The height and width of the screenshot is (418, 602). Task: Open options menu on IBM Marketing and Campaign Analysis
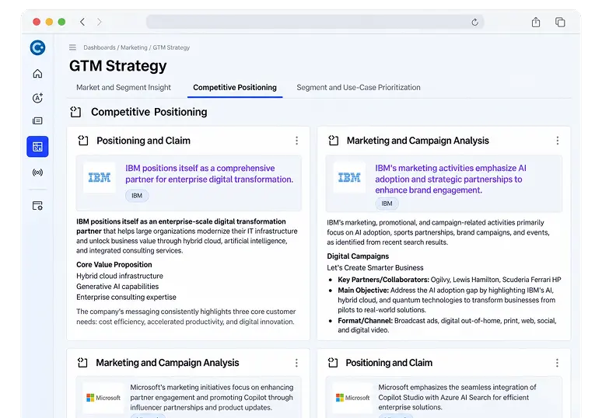[x=558, y=141]
